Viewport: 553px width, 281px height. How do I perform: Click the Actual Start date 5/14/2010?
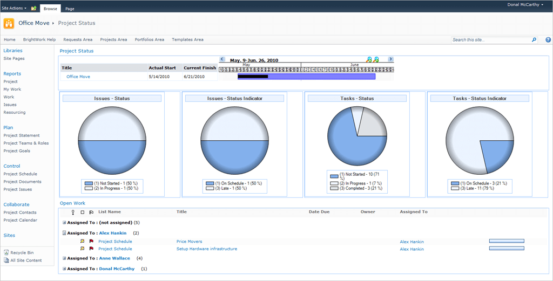159,77
